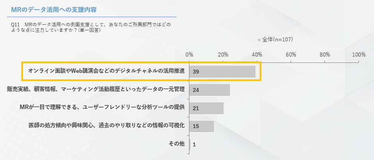Click the 60% axis label
This screenshot has height=160, width=374.
[291, 55]
